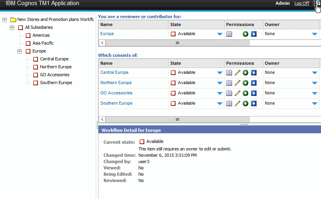
Task: Click the view (book) icon for Europe
Action: coord(229,34)
